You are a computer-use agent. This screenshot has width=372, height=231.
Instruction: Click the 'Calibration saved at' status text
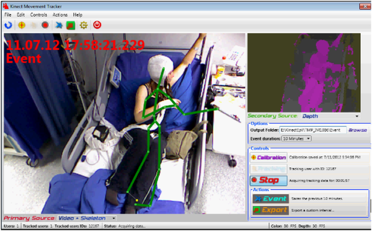pos(325,157)
